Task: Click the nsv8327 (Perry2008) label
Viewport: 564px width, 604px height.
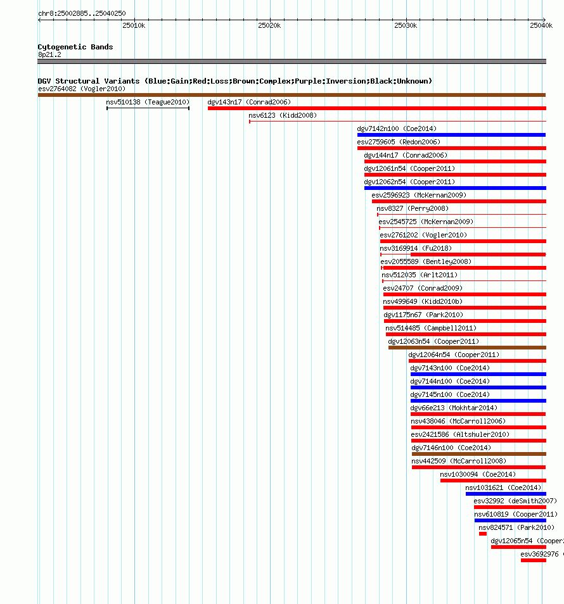Action: pos(413,208)
